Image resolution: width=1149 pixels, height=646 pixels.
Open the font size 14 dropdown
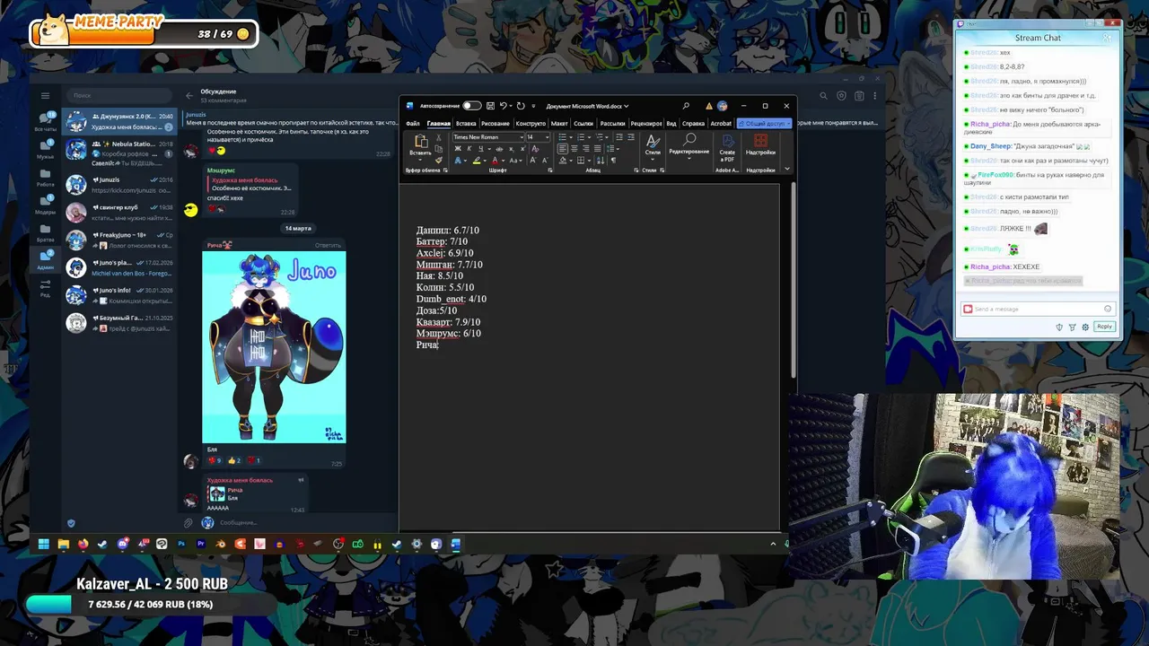coord(548,137)
